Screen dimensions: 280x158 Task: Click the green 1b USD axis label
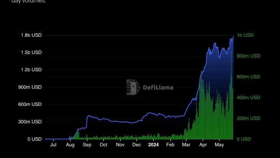pyautogui.click(x=245, y=35)
